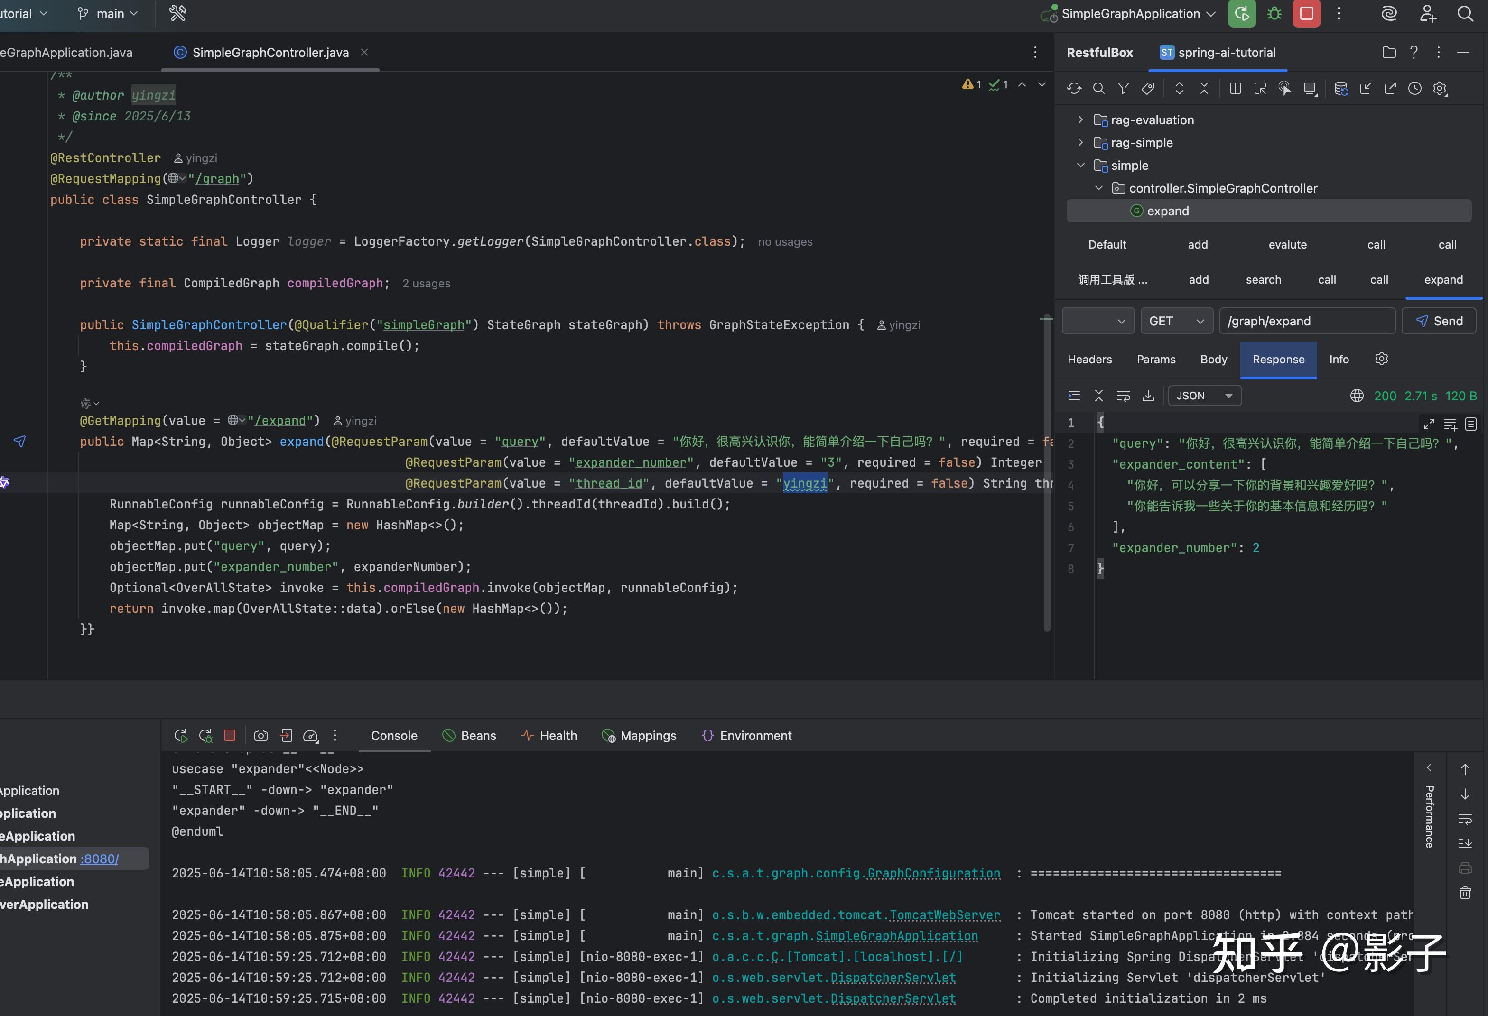Open the HTTP method GET dropdown
Viewport: 1488px width, 1016px height.
tap(1177, 321)
